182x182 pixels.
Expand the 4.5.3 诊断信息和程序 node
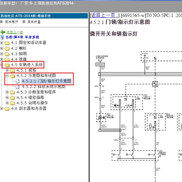click(x=7, y=92)
